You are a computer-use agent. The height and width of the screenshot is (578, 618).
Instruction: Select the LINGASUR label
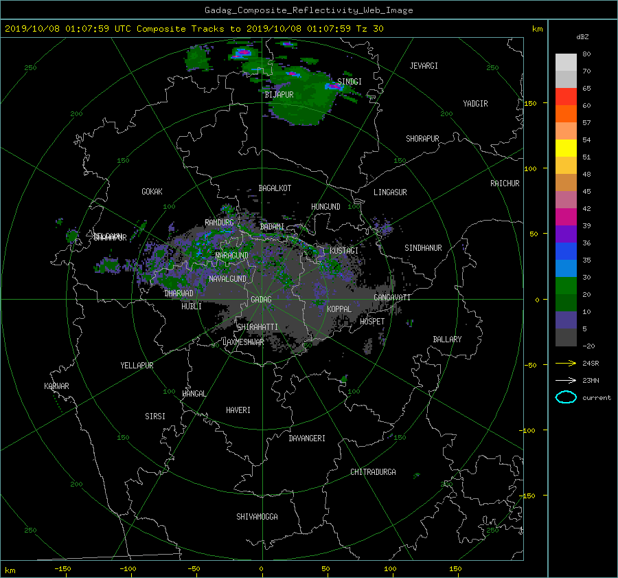pos(390,192)
